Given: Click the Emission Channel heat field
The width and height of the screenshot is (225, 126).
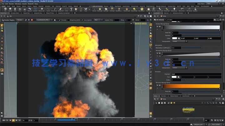Looking at the screenshot, I should coord(196,74).
